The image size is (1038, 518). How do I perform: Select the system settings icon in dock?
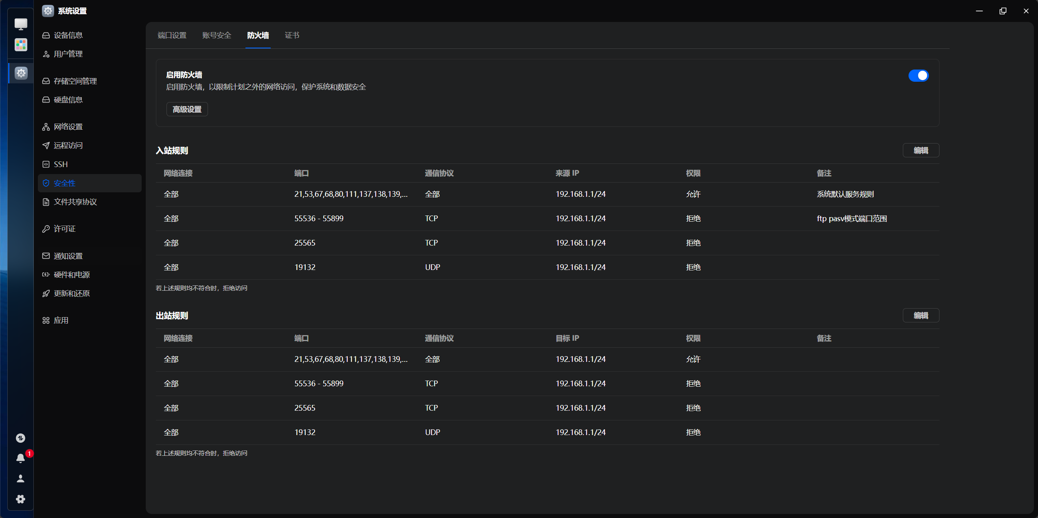pyautogui.click(x=21, y=73)
